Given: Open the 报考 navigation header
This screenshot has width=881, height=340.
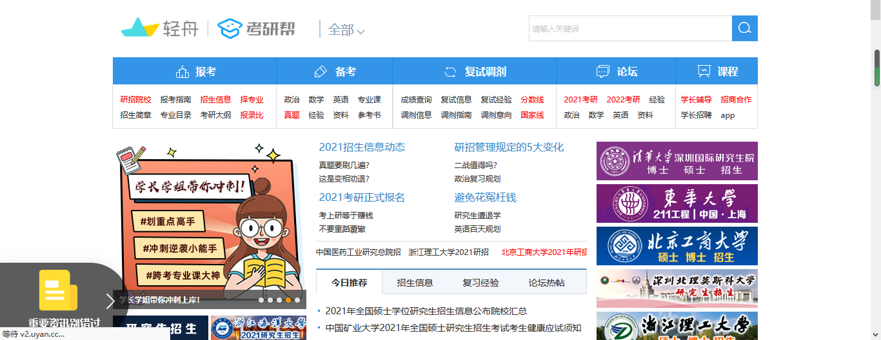Looking at the screenshot, I should tap(195, 71).
